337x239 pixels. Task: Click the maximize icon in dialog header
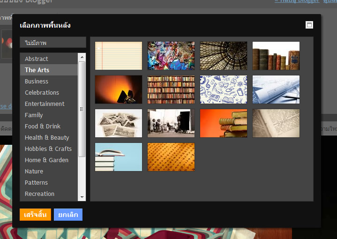coord(309,25)
